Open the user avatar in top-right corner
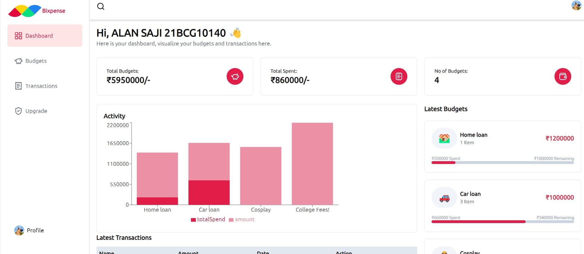The width and height of the screenshot is (584, 254). [x=576, y=6]
